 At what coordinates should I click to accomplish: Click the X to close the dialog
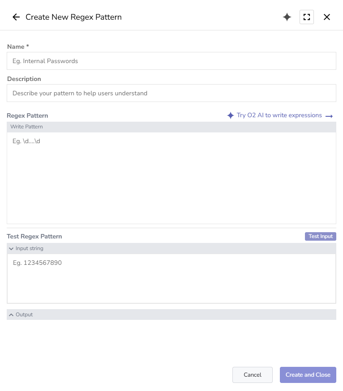[x=327, y=17]
